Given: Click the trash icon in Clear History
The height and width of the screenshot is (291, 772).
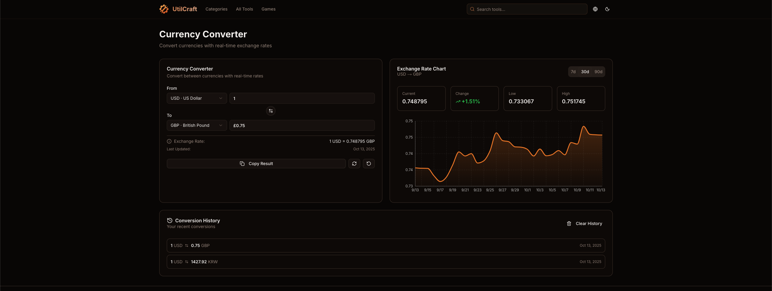Looking at the screenshot, I should point(569,224).
